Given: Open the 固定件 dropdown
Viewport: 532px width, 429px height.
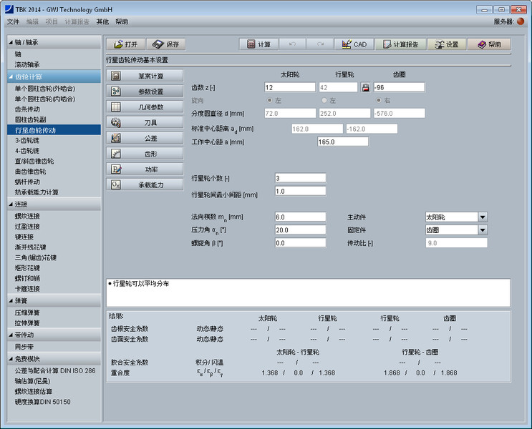Looking at the screenshot, I should (x=482, y=230).
